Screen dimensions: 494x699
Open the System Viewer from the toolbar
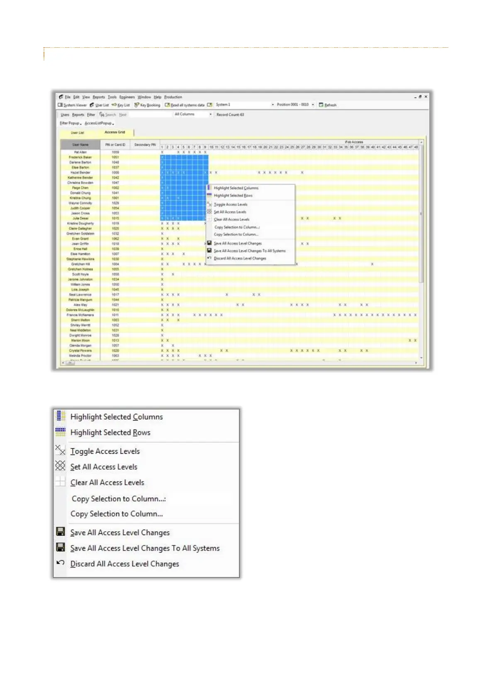(73, 105)
